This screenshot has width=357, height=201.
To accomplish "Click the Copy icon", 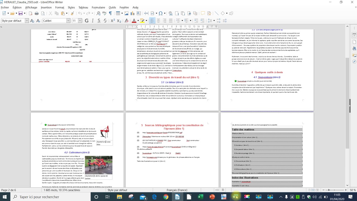I will click(x=57, y=13).
